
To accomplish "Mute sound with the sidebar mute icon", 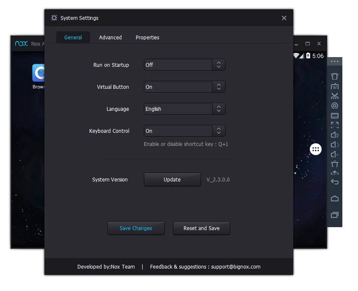I will 334,155.
